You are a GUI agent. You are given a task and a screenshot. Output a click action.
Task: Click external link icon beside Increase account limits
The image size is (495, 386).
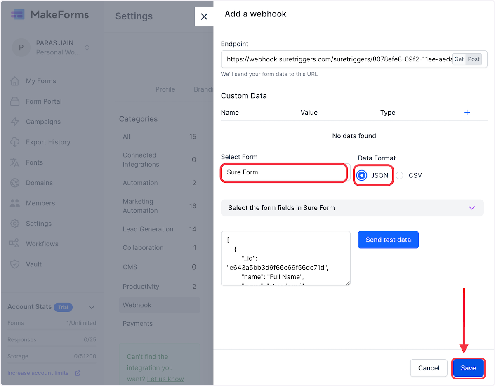pyautogui.click(x=78, y=373)
